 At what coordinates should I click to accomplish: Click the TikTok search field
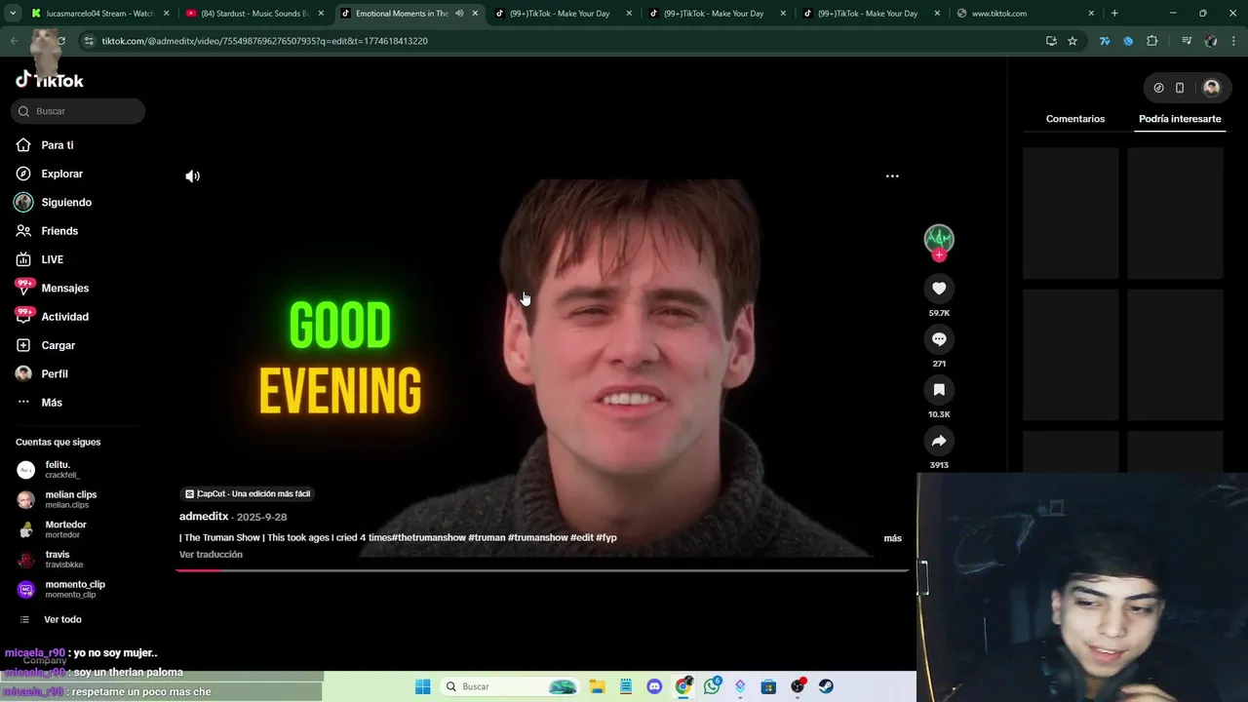click(78, 111)
